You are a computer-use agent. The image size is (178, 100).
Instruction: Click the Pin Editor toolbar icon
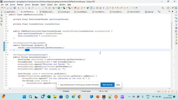click(136, 8)
